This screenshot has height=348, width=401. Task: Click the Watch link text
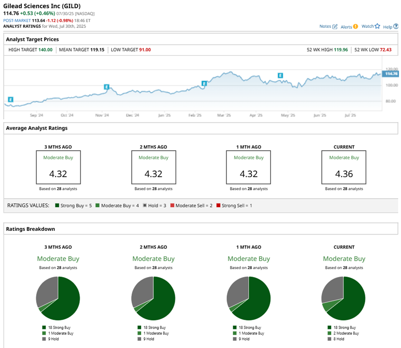click(x=368, y=26)
